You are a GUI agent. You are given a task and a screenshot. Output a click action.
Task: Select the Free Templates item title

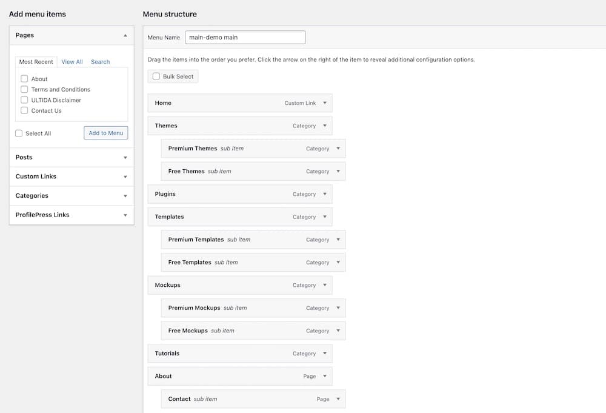pos(190,263)
